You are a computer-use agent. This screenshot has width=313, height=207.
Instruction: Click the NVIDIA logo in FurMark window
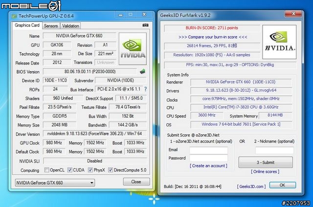(279, 42)
